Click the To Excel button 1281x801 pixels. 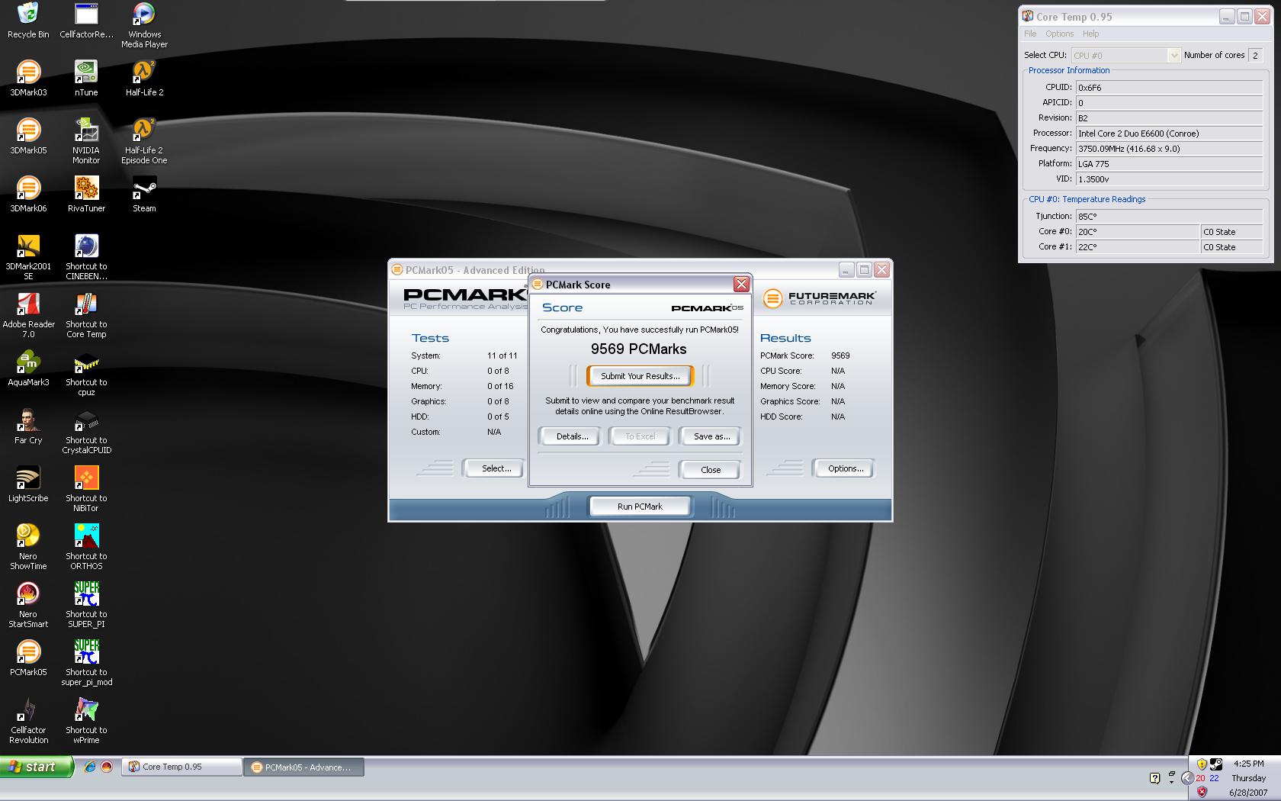pyautogui.click(x=640, y=436)
